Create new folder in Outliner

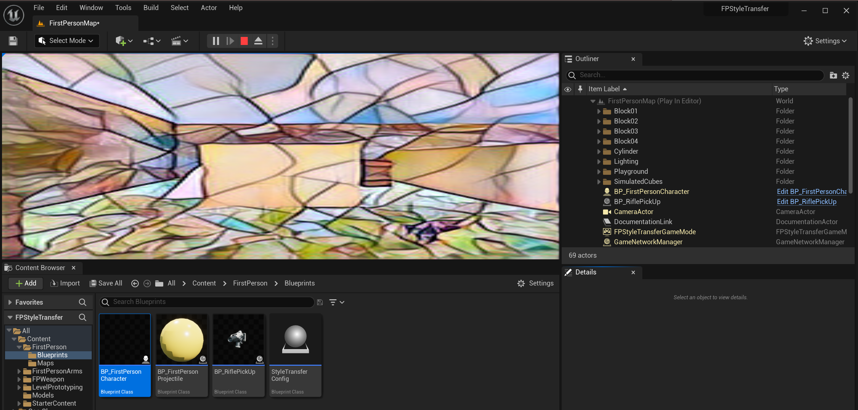(x=833, y=75)
